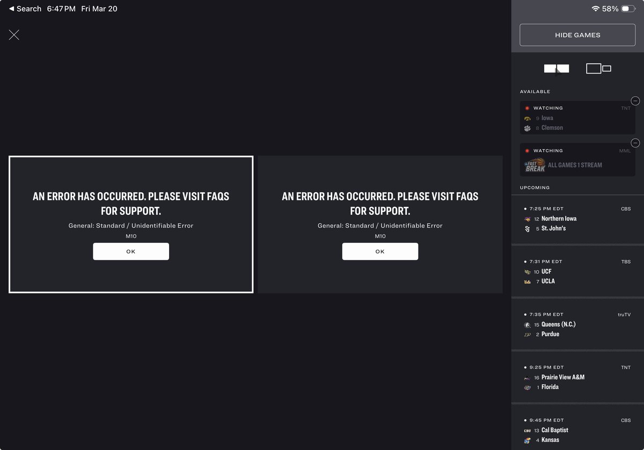
Task: Tap the Fast Break logo
Action: [535, 165]
